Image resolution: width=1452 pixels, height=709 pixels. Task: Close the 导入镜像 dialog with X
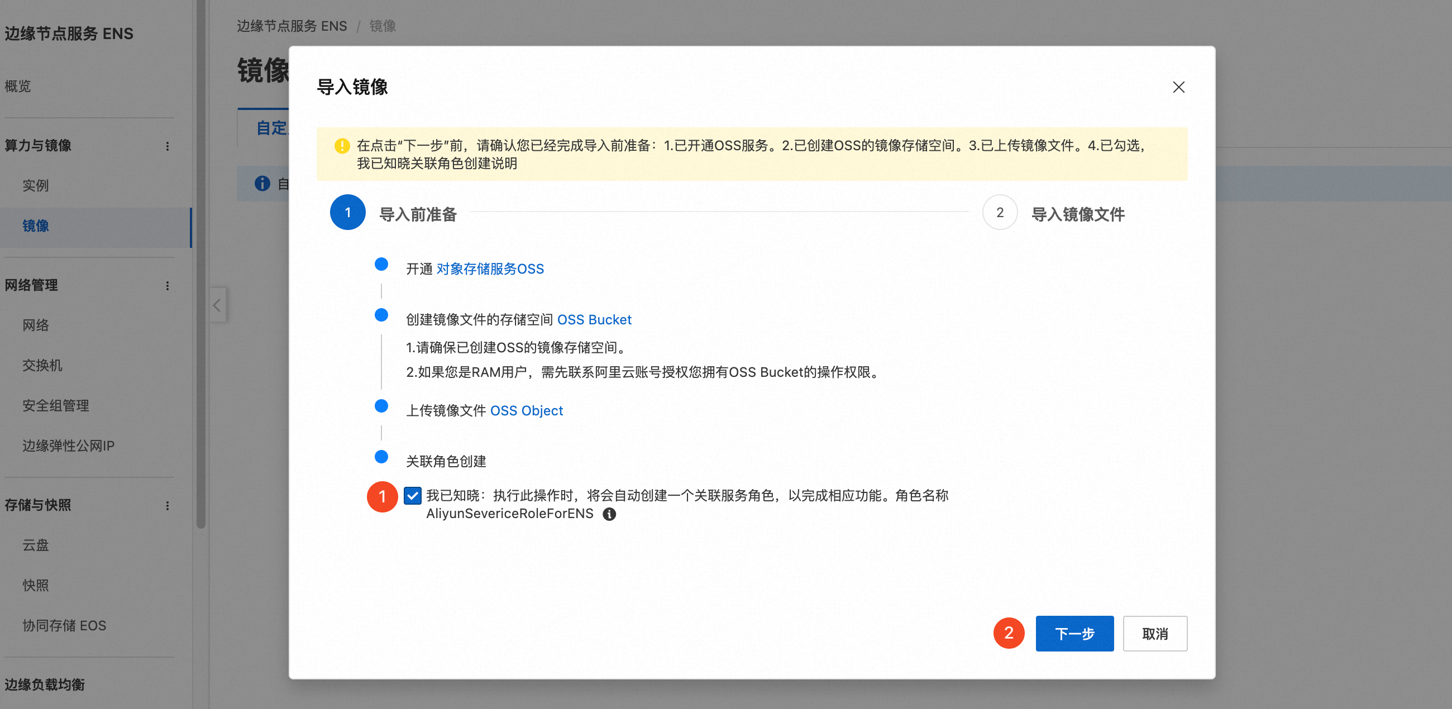click(1178, 87)
